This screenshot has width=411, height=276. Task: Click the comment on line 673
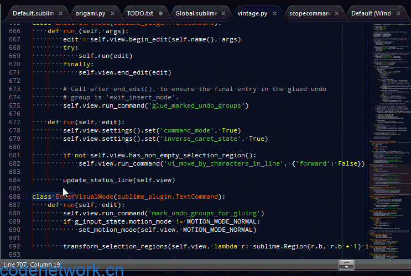(195, 89)
